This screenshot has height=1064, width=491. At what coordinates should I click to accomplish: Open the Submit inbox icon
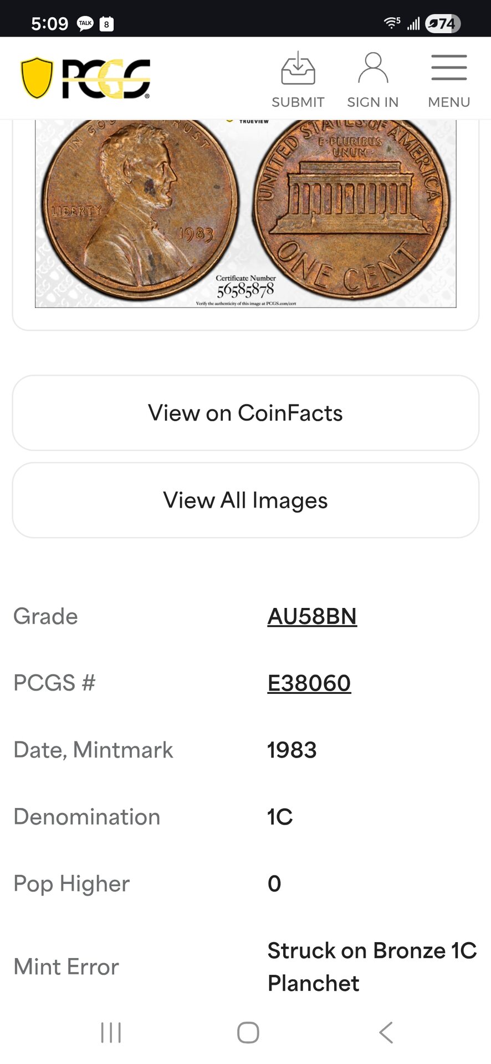tap(298, 68)
